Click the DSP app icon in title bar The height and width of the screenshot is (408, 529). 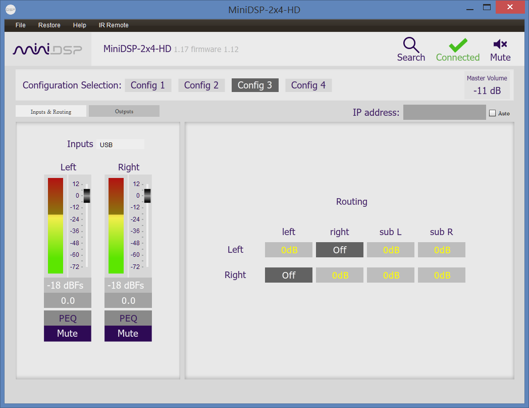[x=11, y=10]
